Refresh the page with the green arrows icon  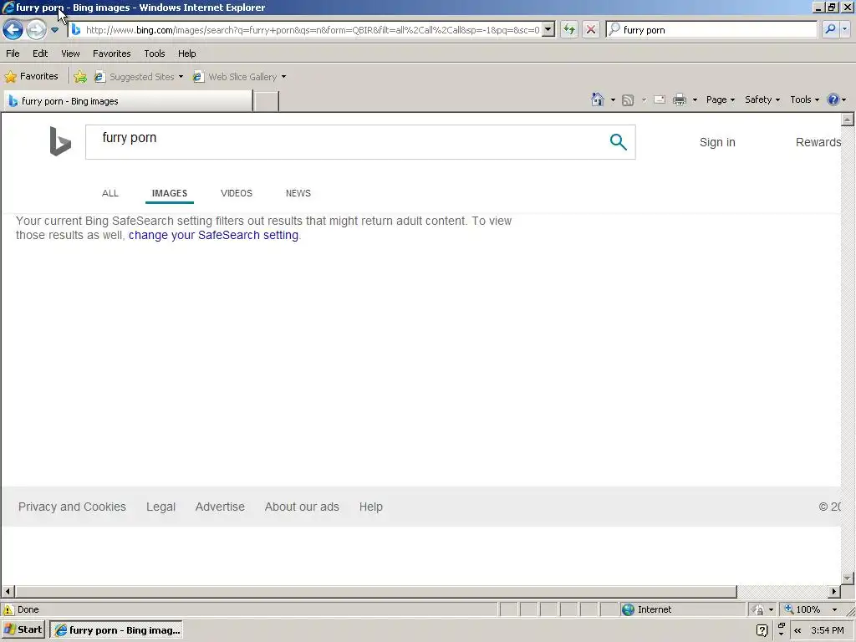[x=568, y=29]
